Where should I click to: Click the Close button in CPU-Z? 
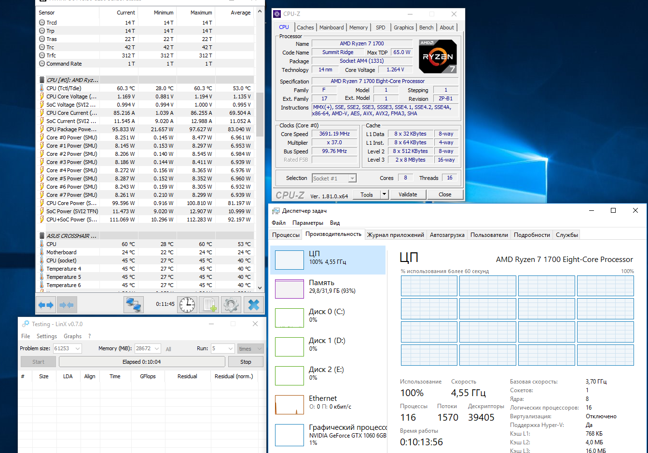click(x=445, y=195)
